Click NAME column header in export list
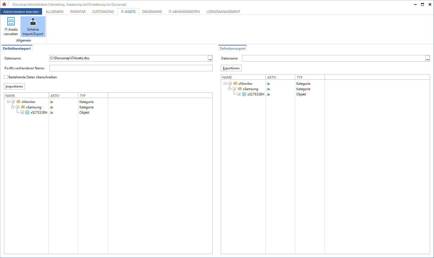This screenshot has width=434, height=258. tap(243, 77)
